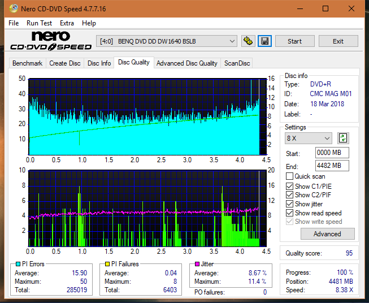Switch to the Disc Info tab
This screenshot has height=303, width=369.
[99, 63]
